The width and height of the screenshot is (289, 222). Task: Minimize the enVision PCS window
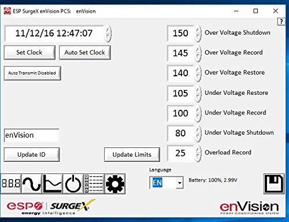click(236, 11)
